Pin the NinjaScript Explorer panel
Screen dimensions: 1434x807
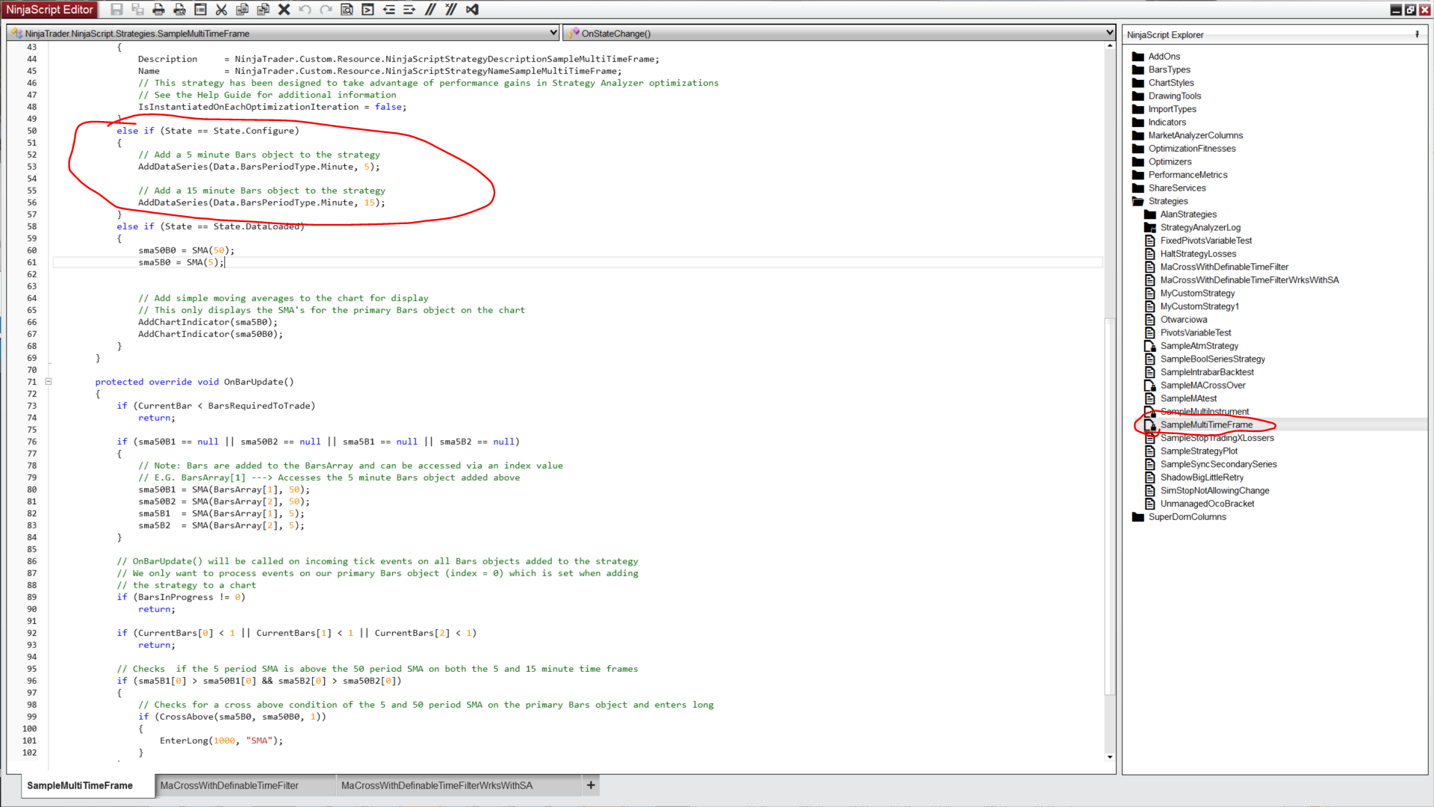(x=1417, y=34)
